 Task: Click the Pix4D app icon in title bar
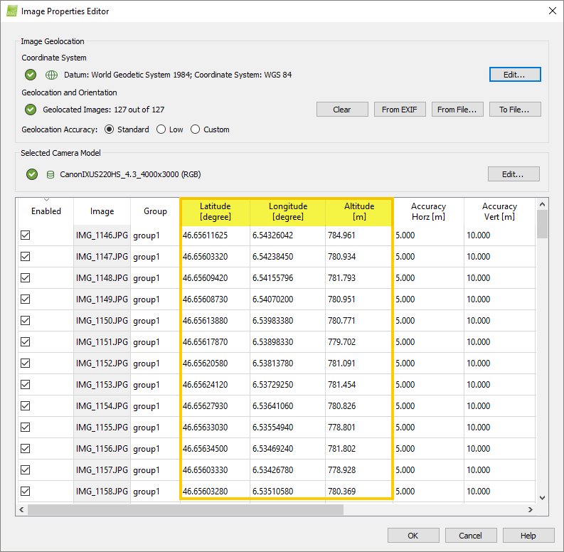(11, 11)
